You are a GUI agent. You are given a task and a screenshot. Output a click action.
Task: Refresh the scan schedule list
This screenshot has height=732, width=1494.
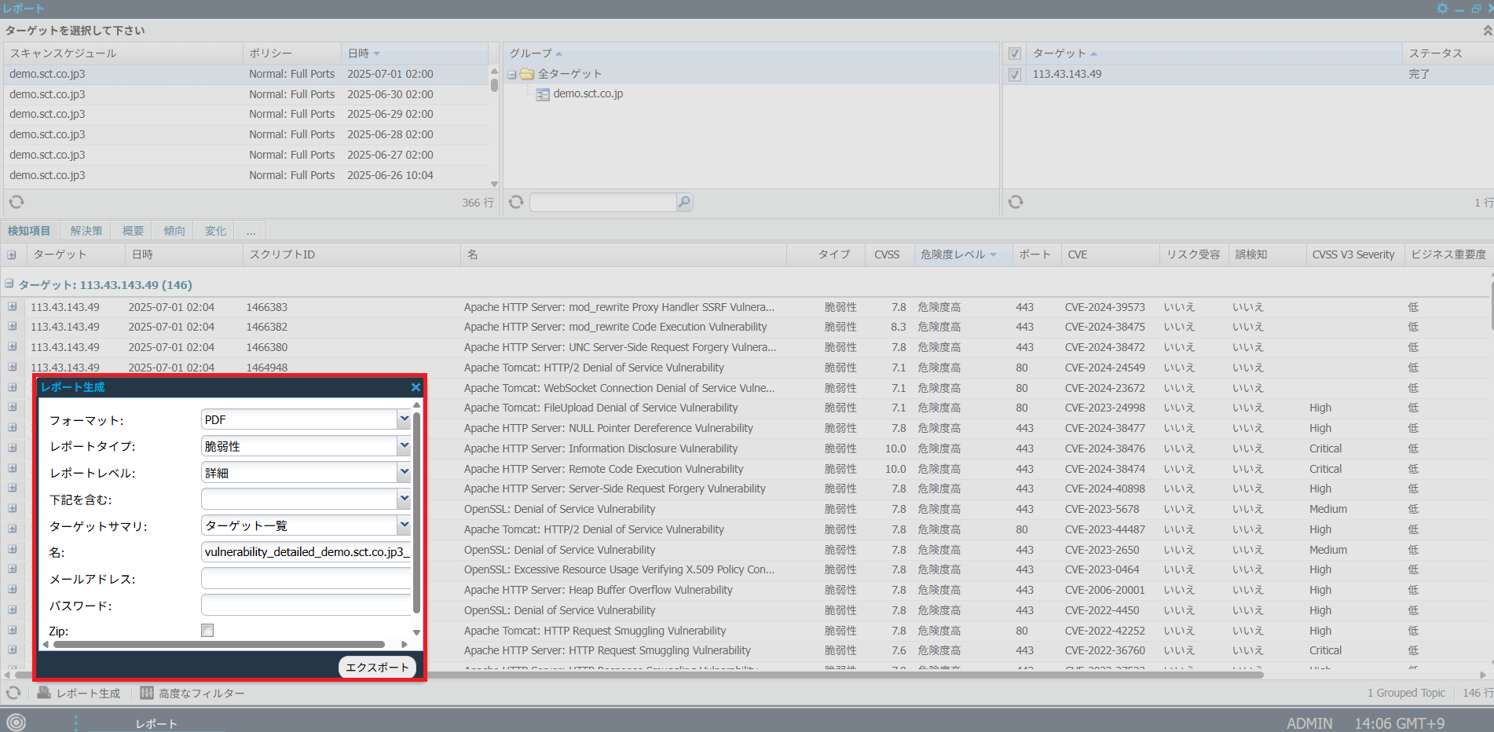[x=16, y=203]
